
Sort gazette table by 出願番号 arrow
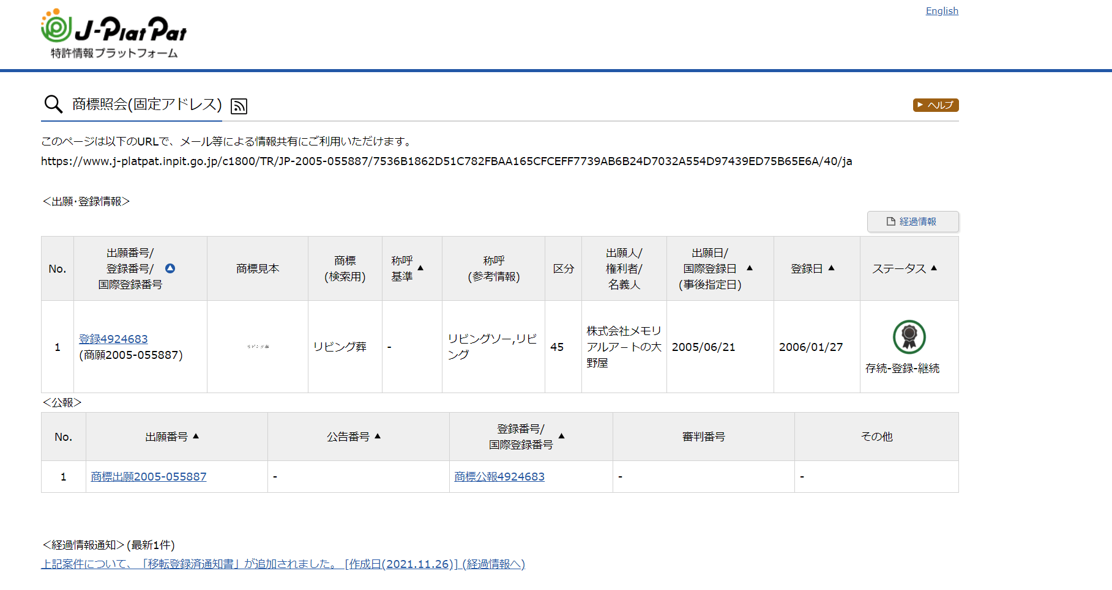[196, 437]
